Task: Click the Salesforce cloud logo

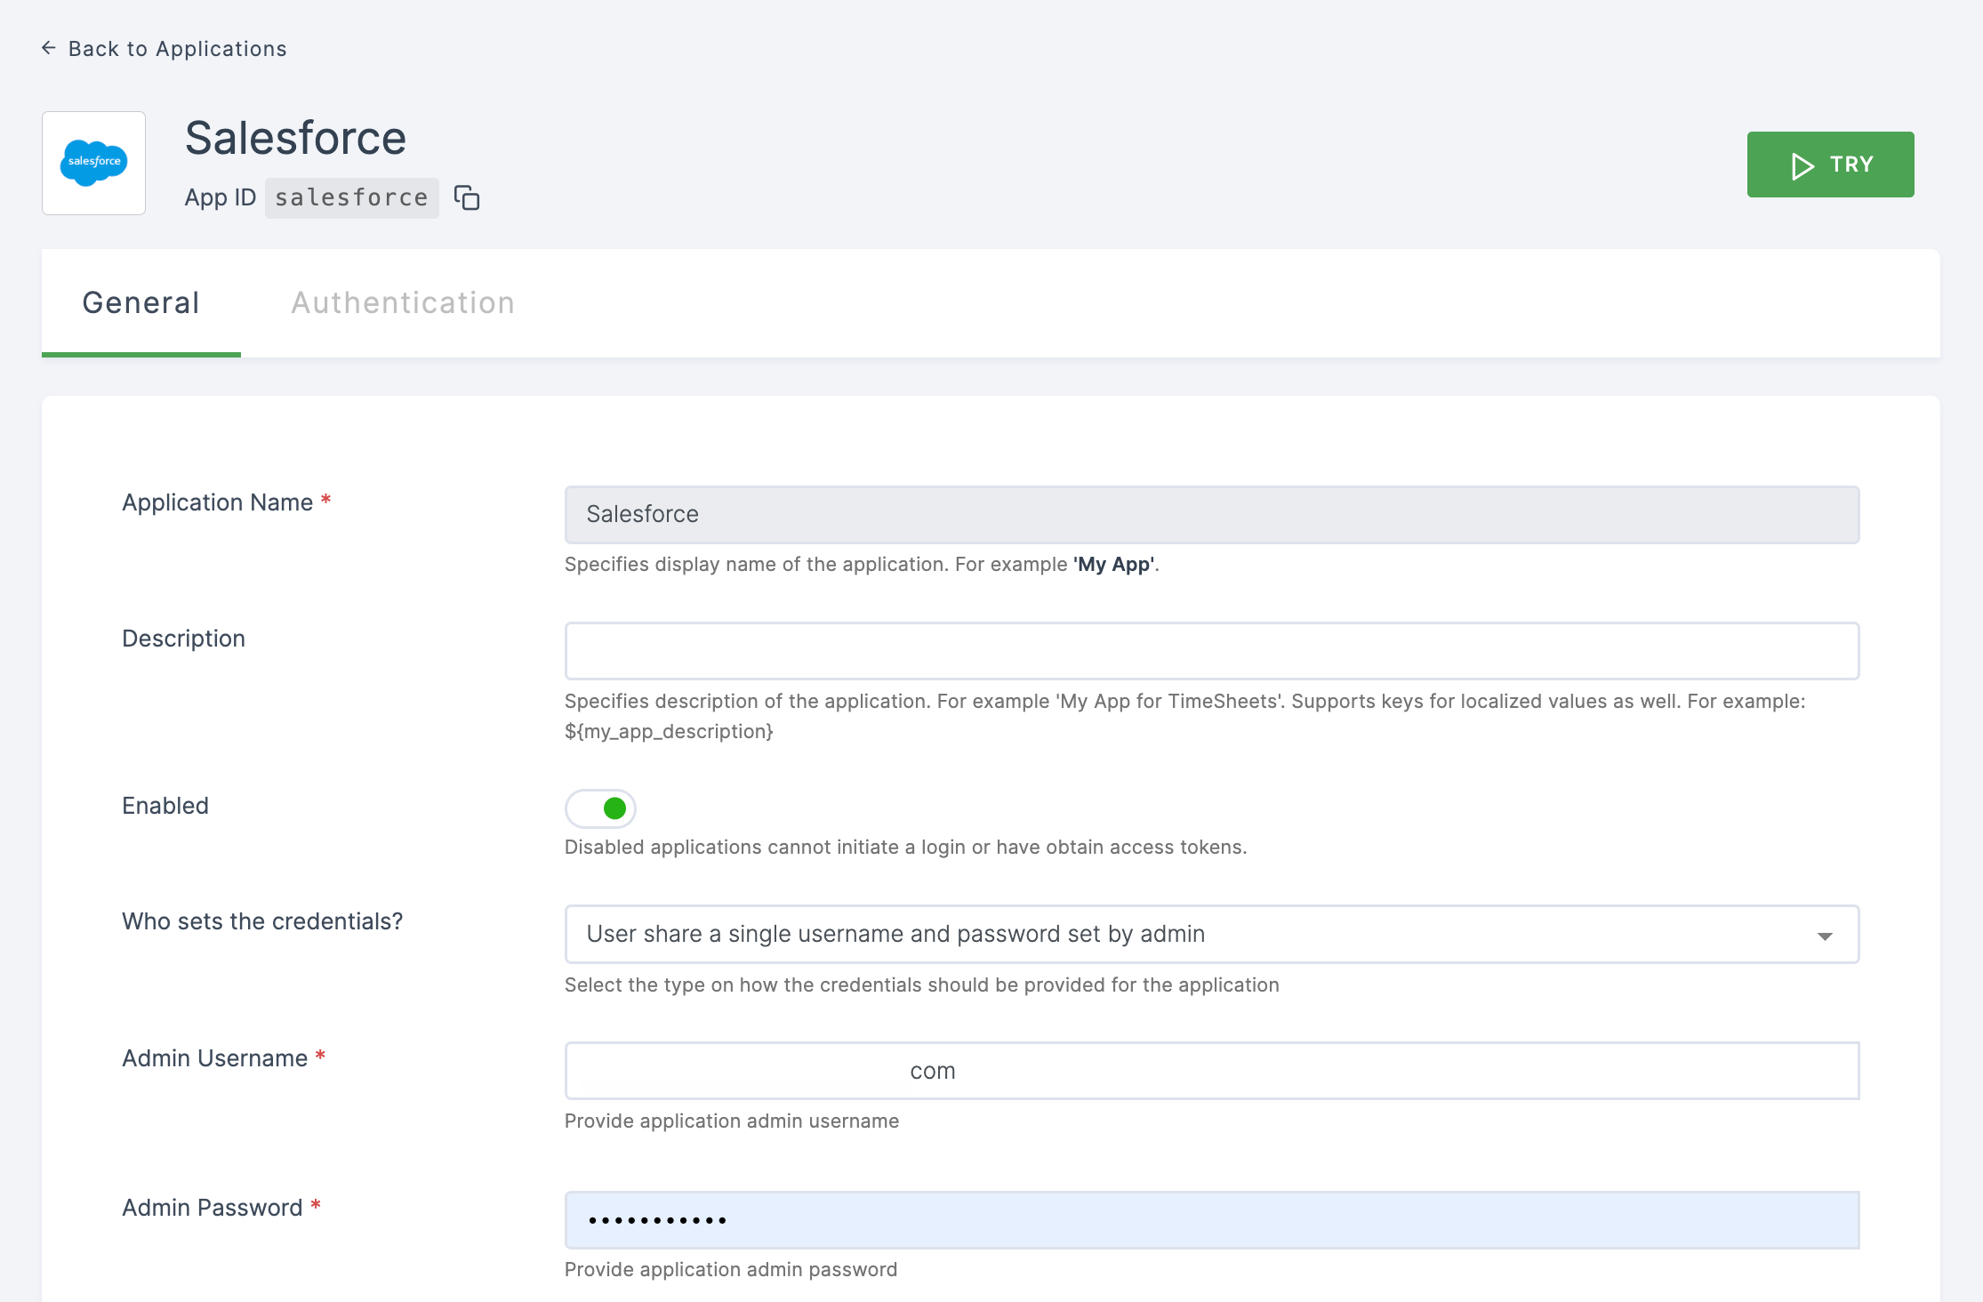Action: tap(93, 163)
